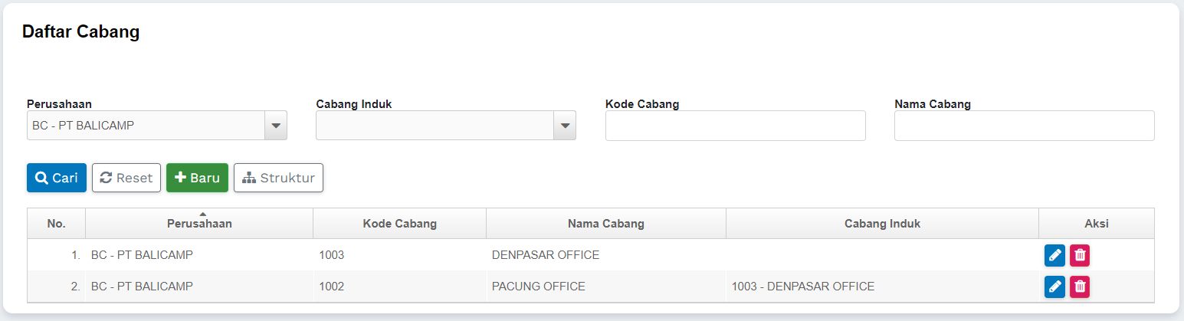1184x321 pixels.
Task: Click the PACUNG OFFICE name cell
Action: click(539, 287)
